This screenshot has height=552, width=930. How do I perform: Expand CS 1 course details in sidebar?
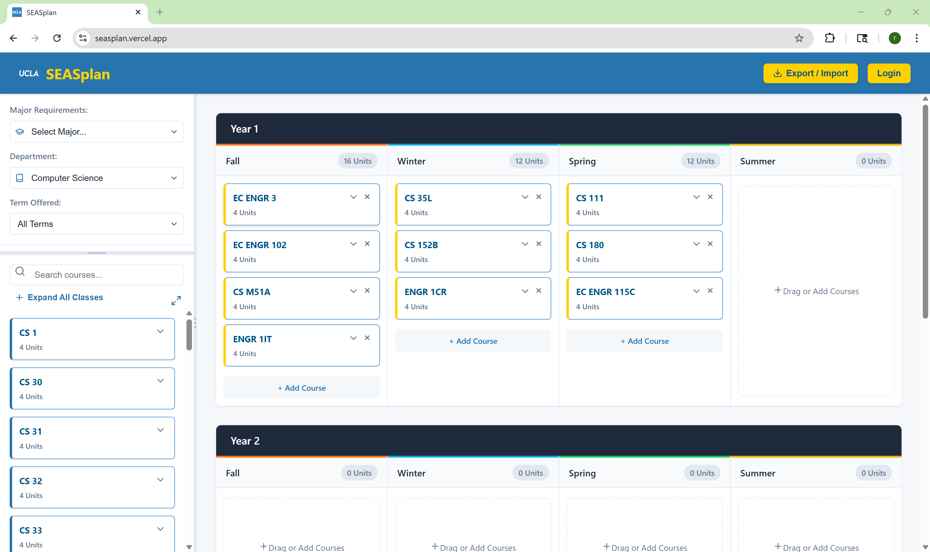coord(160,331)
